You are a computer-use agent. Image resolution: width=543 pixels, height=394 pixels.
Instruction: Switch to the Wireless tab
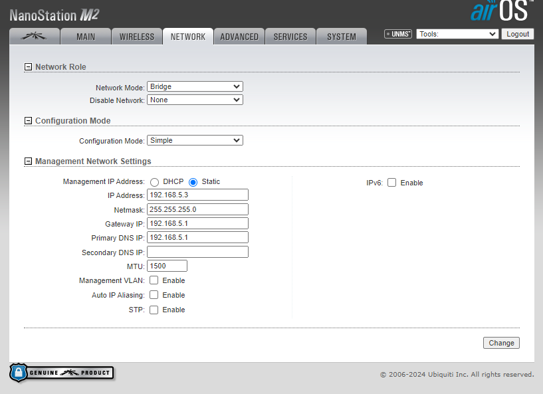(x=136, y=37)
